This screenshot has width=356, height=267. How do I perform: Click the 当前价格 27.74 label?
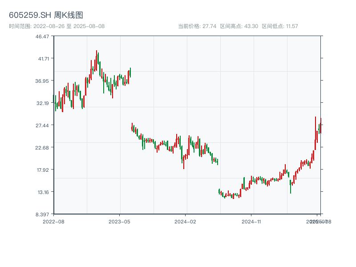click(x=197, y=26)
